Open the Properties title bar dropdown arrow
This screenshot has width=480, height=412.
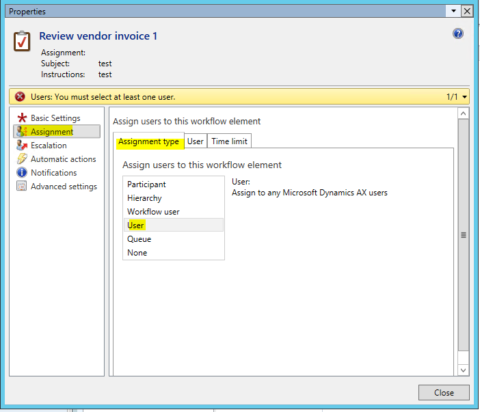tap(453, 11)
